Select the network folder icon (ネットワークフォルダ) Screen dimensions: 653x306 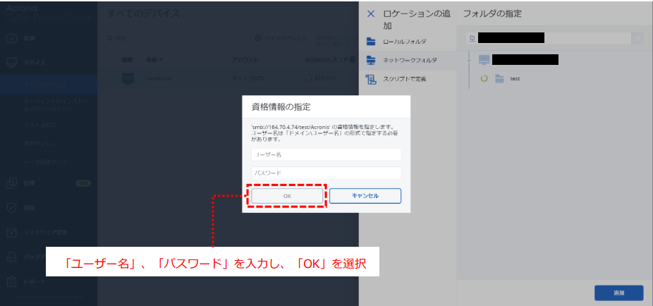click(x=371, y=61)
